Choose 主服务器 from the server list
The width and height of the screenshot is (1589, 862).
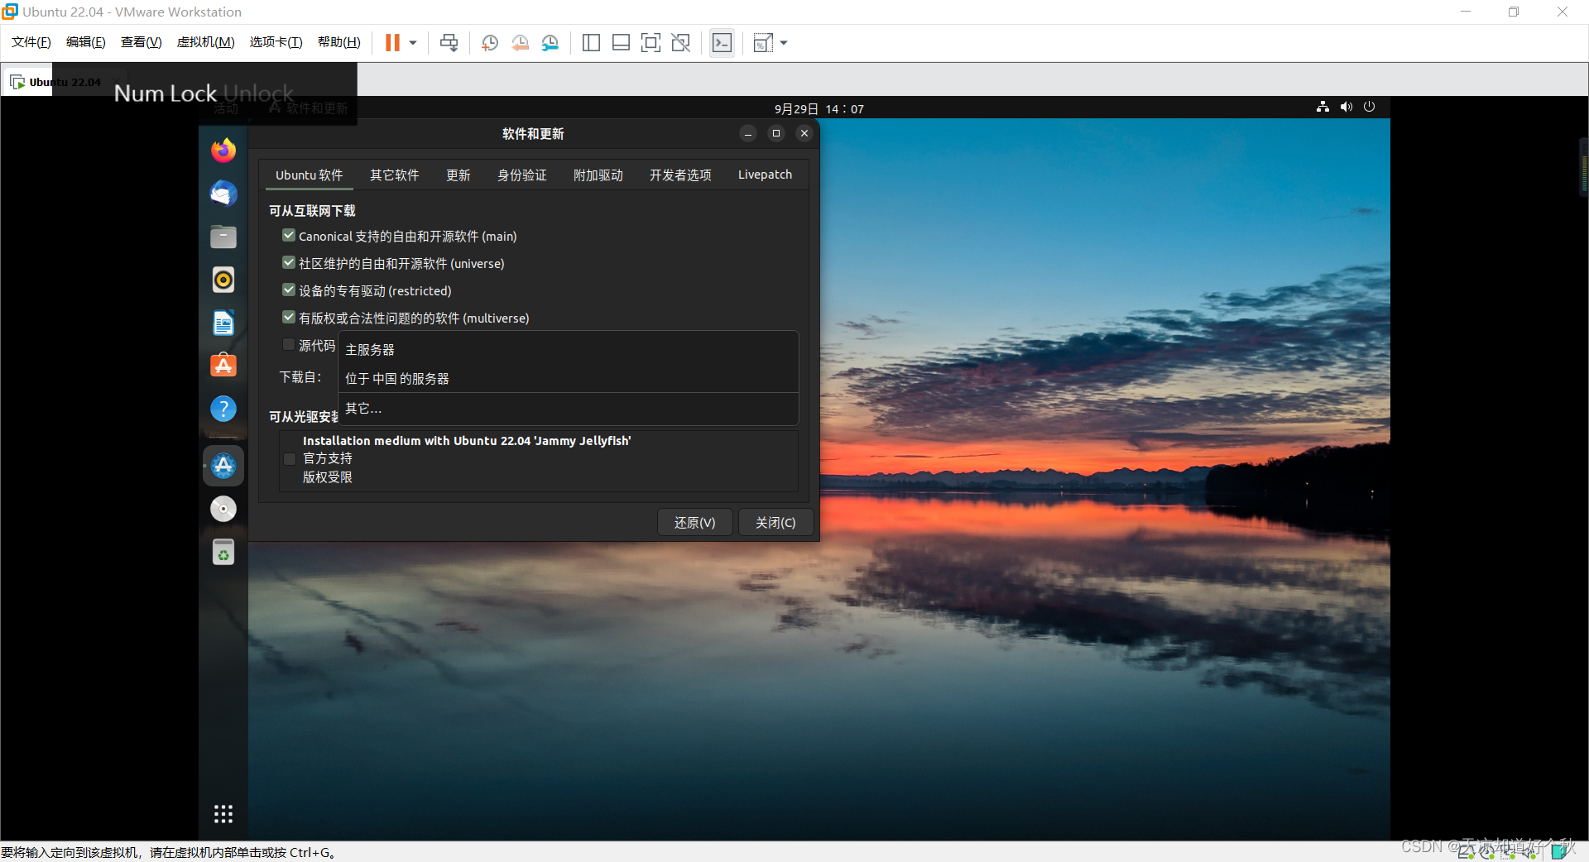568,350
